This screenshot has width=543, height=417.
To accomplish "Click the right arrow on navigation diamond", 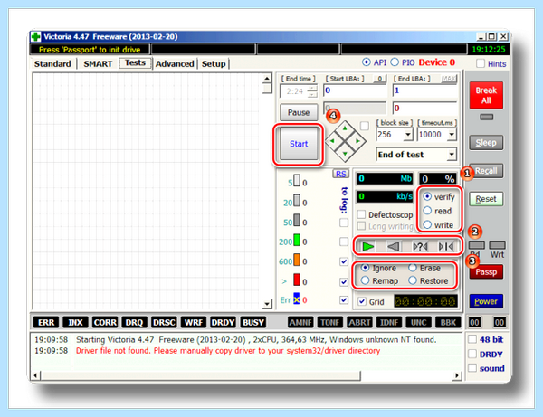I will [x=357, y=141].
